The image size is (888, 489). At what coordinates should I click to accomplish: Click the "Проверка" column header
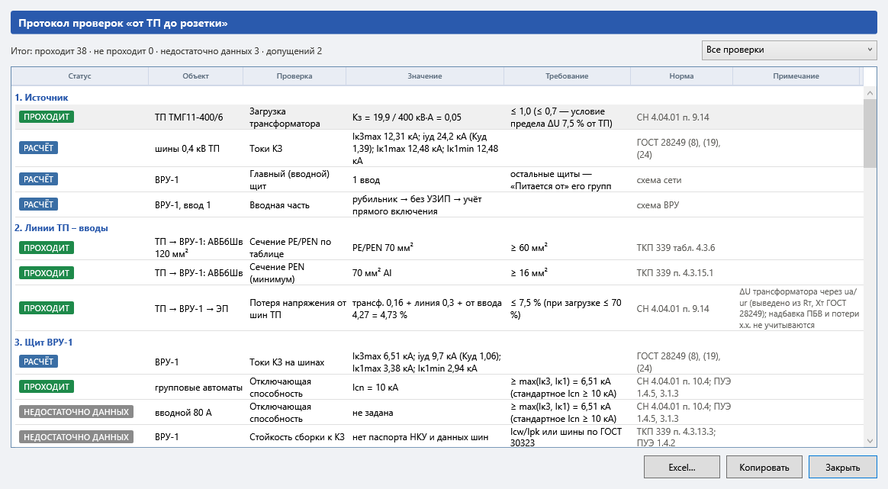[294, 76]
